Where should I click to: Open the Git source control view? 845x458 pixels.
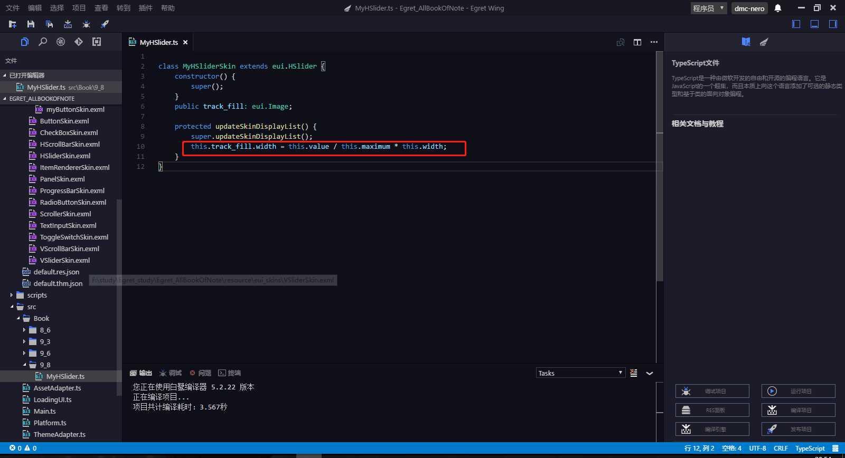79,42
